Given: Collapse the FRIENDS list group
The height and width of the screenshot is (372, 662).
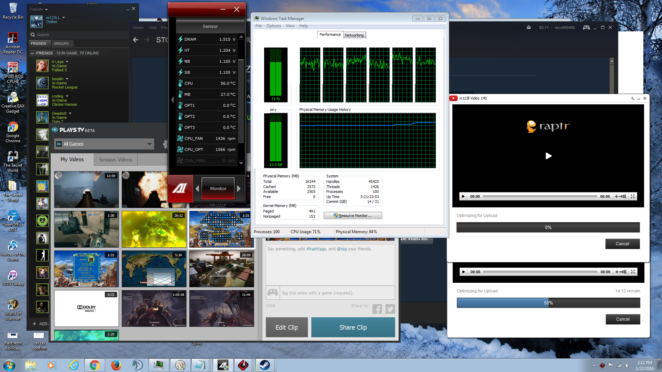Looking at the screenshot, I should [32, 53].
